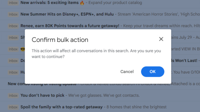
Task: Click the fire emoji in New arrivals subject
Action: pos(82,3)
